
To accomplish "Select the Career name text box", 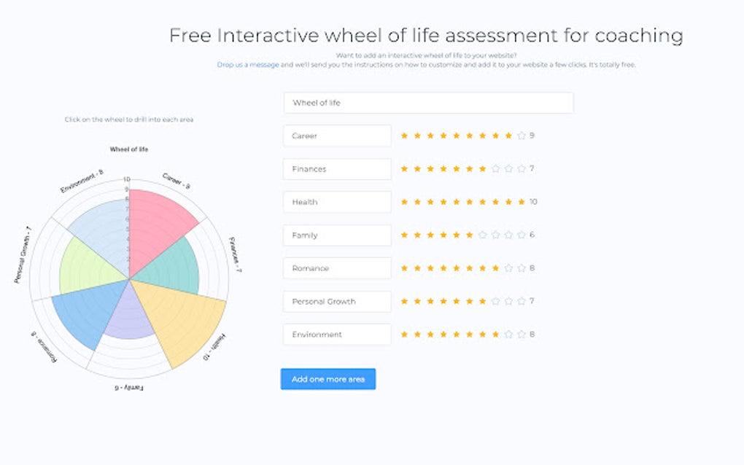I will point(337,136).
